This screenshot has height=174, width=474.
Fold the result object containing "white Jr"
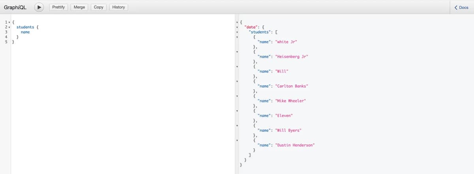point(237,37)
